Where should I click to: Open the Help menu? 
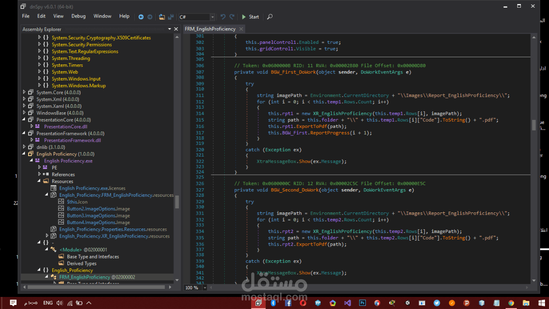click(124, 16)
